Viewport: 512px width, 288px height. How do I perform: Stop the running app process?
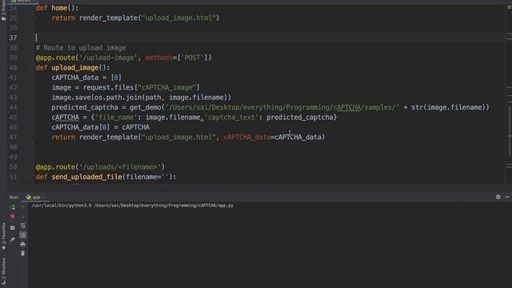(13, 216)
